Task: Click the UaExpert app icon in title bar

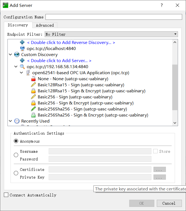Action: coord(6,5)
